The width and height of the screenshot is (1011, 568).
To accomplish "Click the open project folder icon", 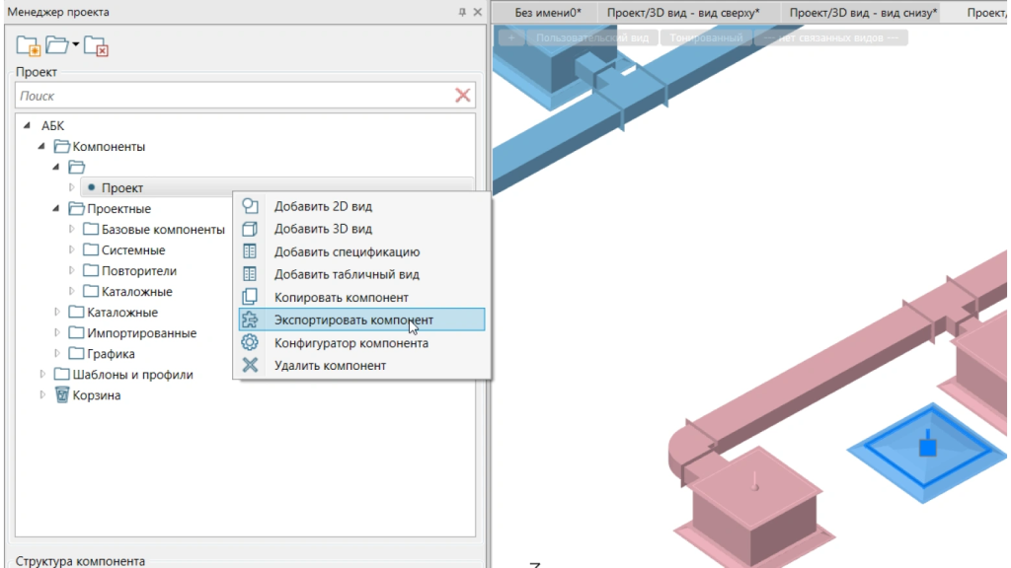I will [x=58, y=45].
